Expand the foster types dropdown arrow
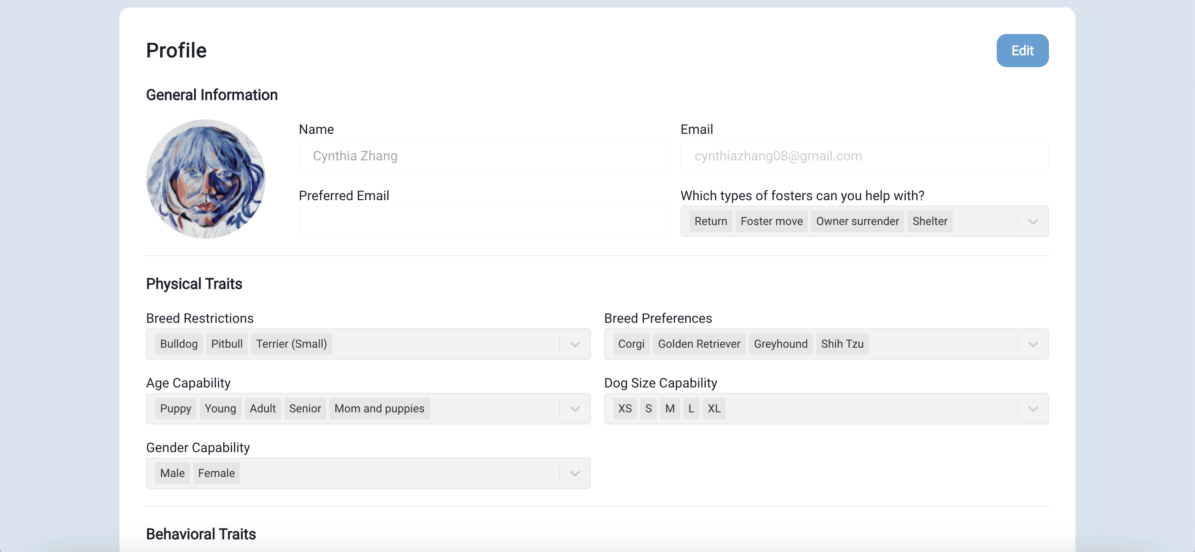Screen dimensions: 1195x552 (x=1033, y=222)
